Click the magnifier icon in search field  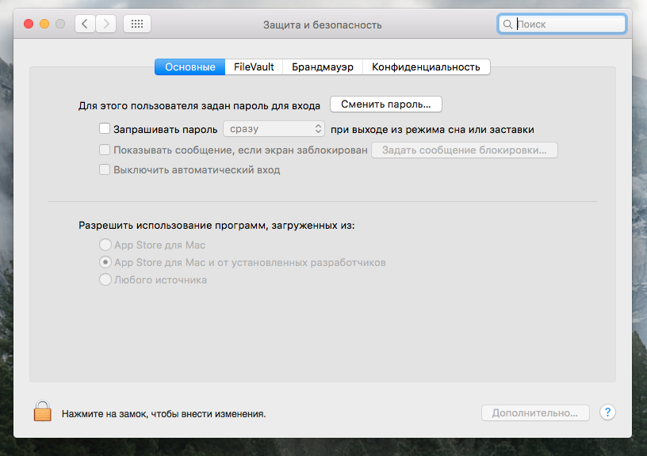[x=507, y=25]
